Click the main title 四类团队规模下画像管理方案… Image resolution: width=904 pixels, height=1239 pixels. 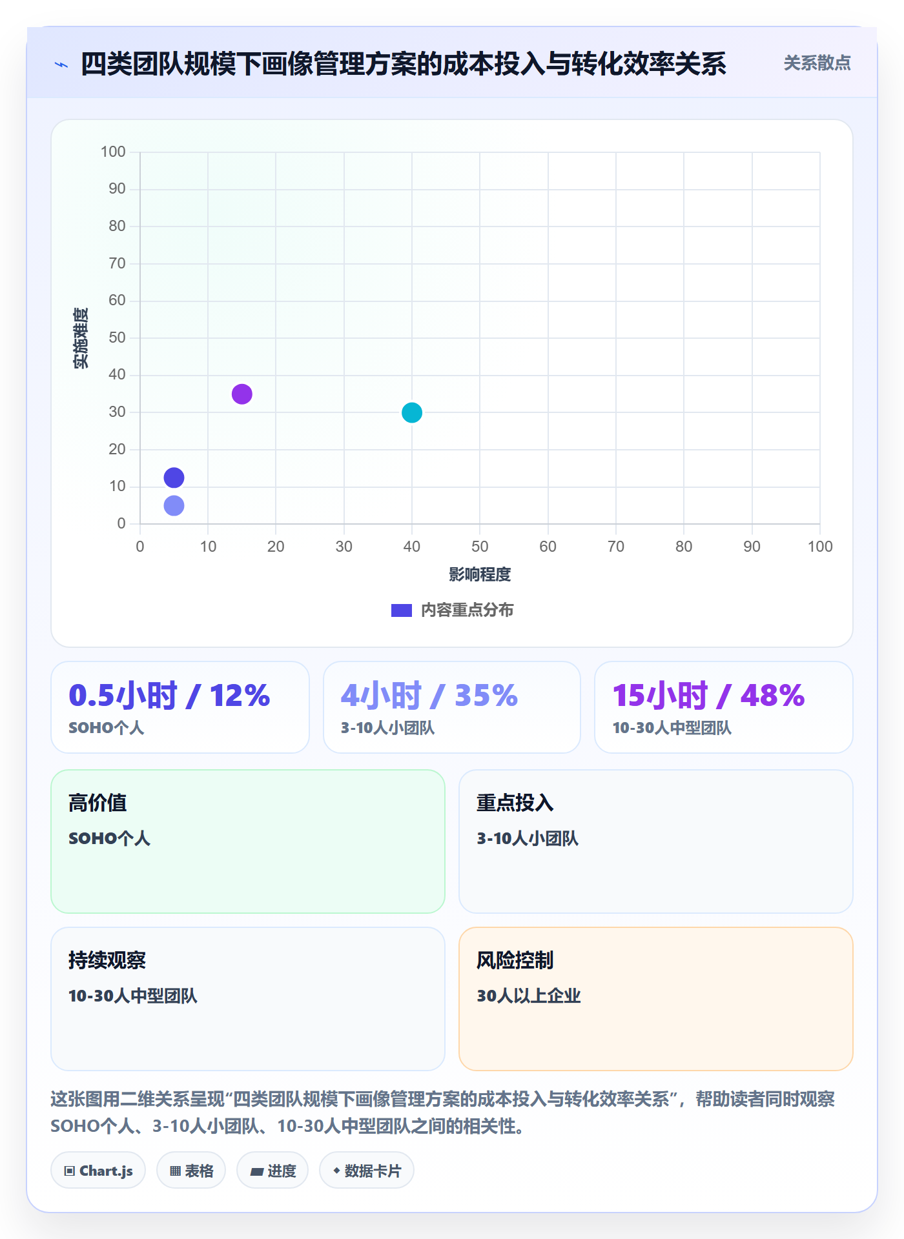click(x=403, y=64)
